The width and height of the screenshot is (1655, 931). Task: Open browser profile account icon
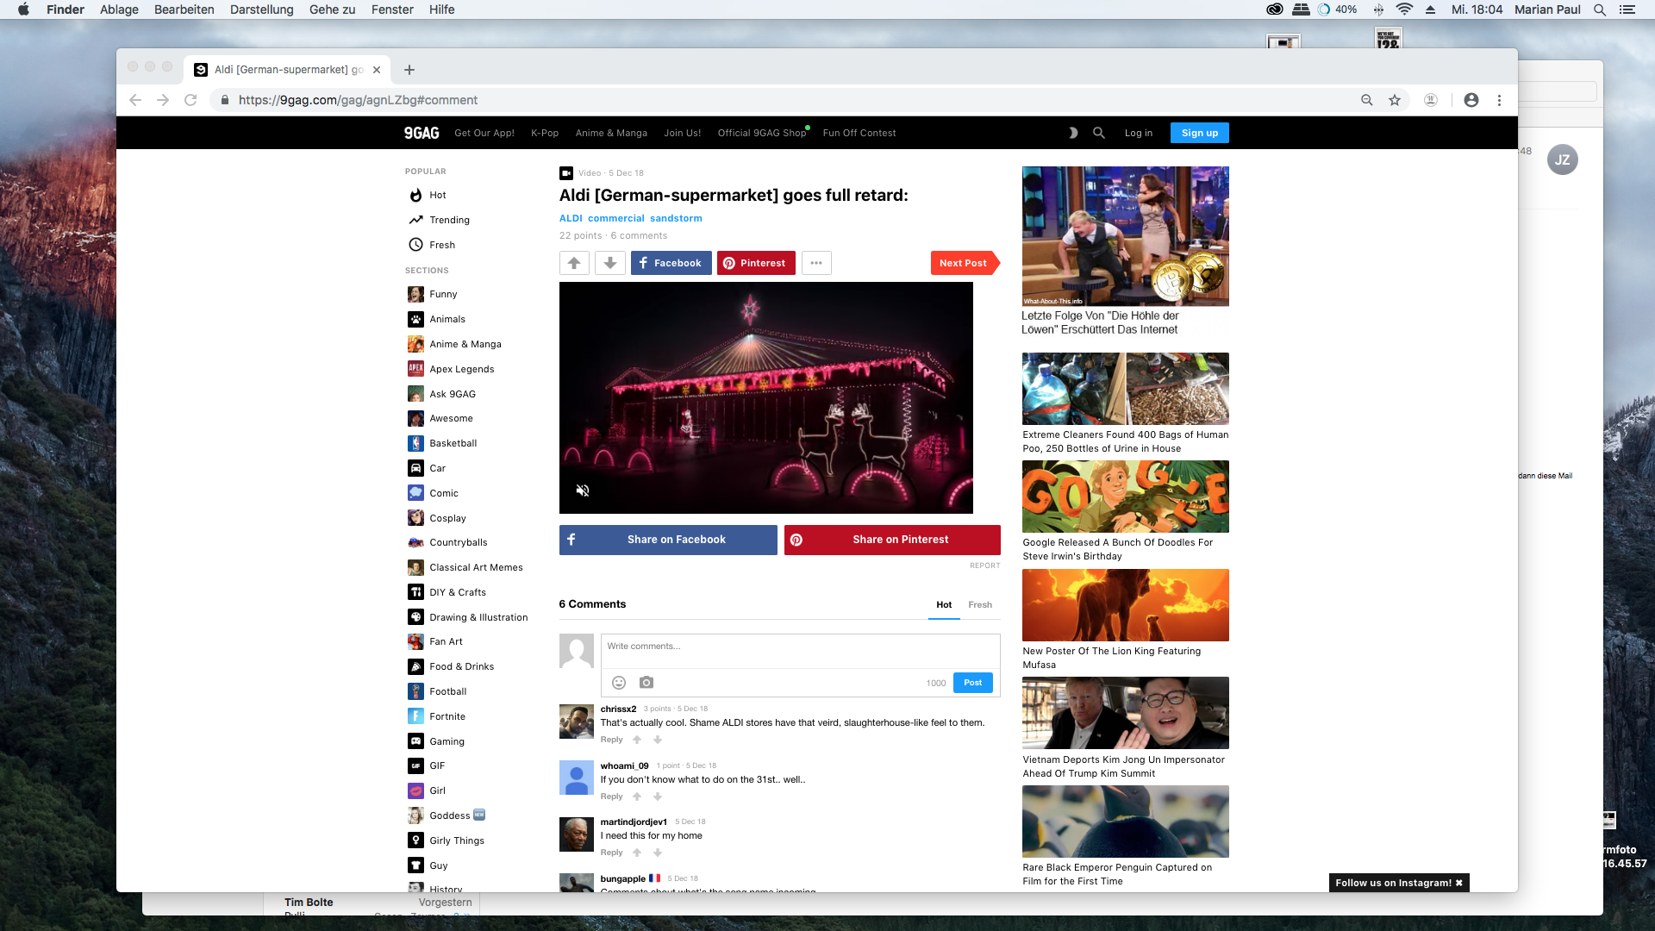point(1471,100)
